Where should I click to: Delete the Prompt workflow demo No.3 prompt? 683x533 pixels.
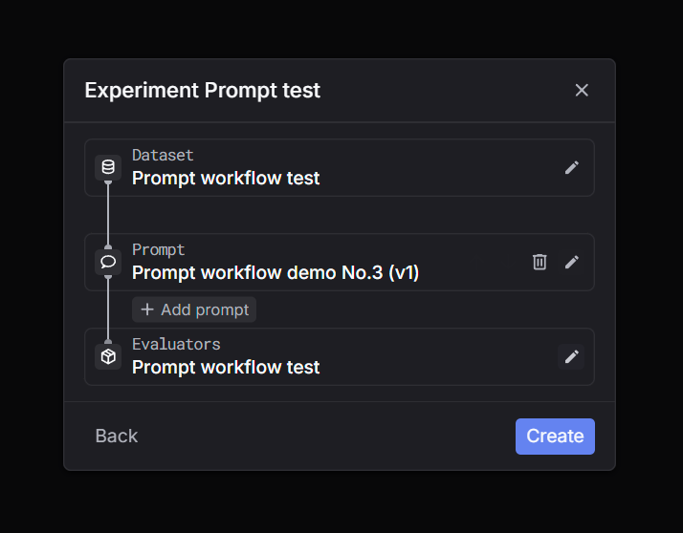540,262
